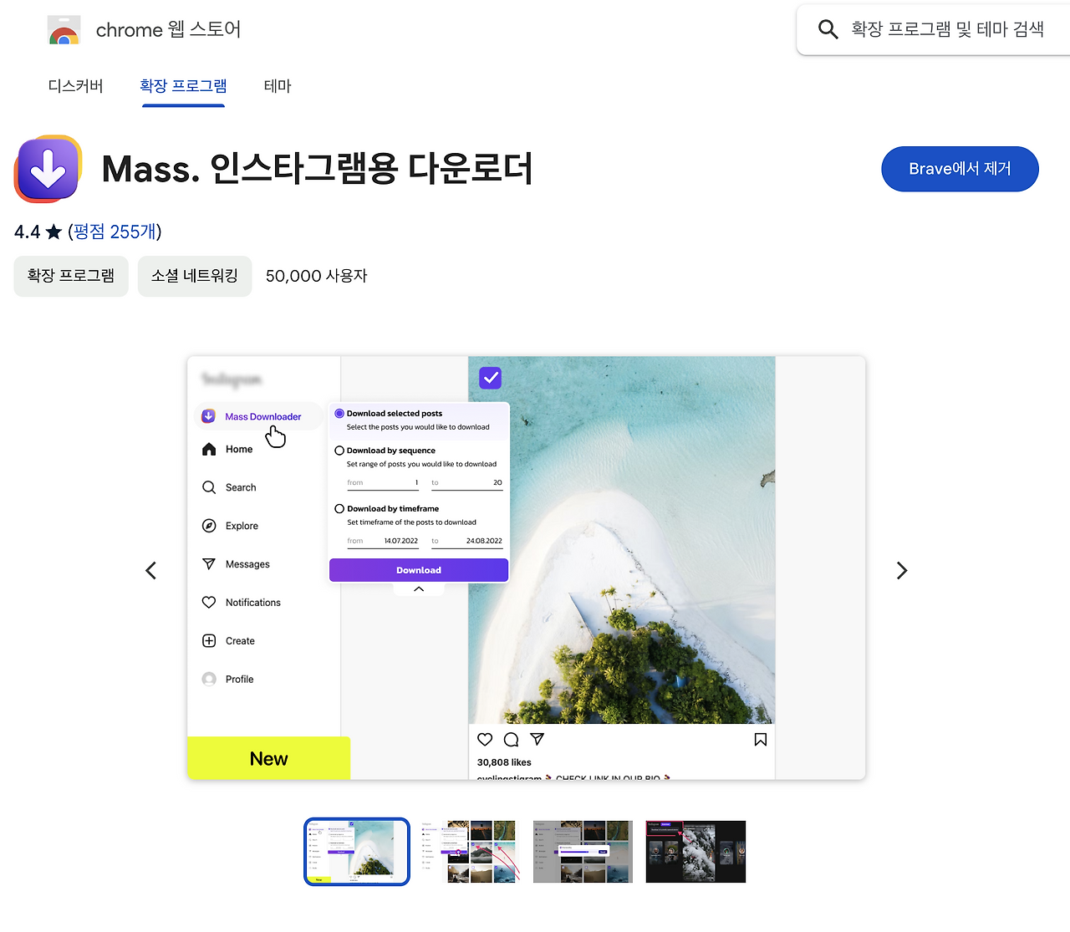Advance the gallery with the right arrow

point(902,570)
